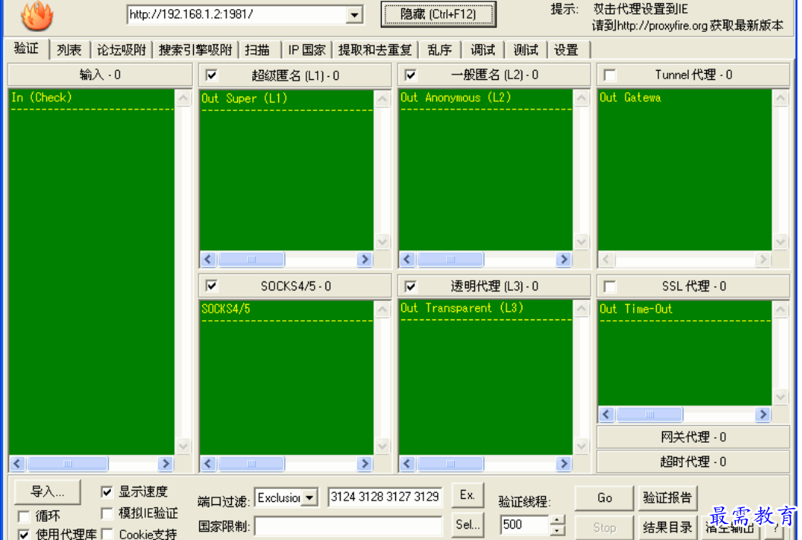Click the In (Check) list header text
Screen dimensions: 802x540
click(41, 97)
